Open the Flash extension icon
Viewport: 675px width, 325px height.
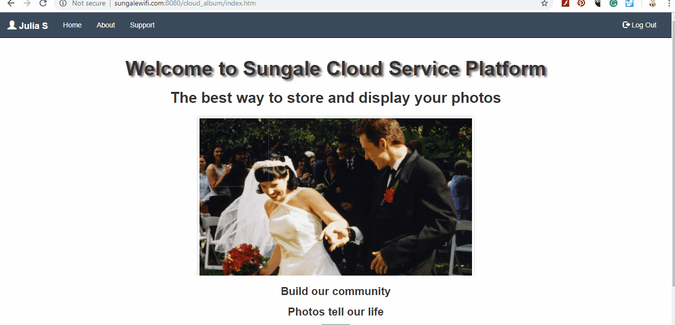click(x=565, y=3)
